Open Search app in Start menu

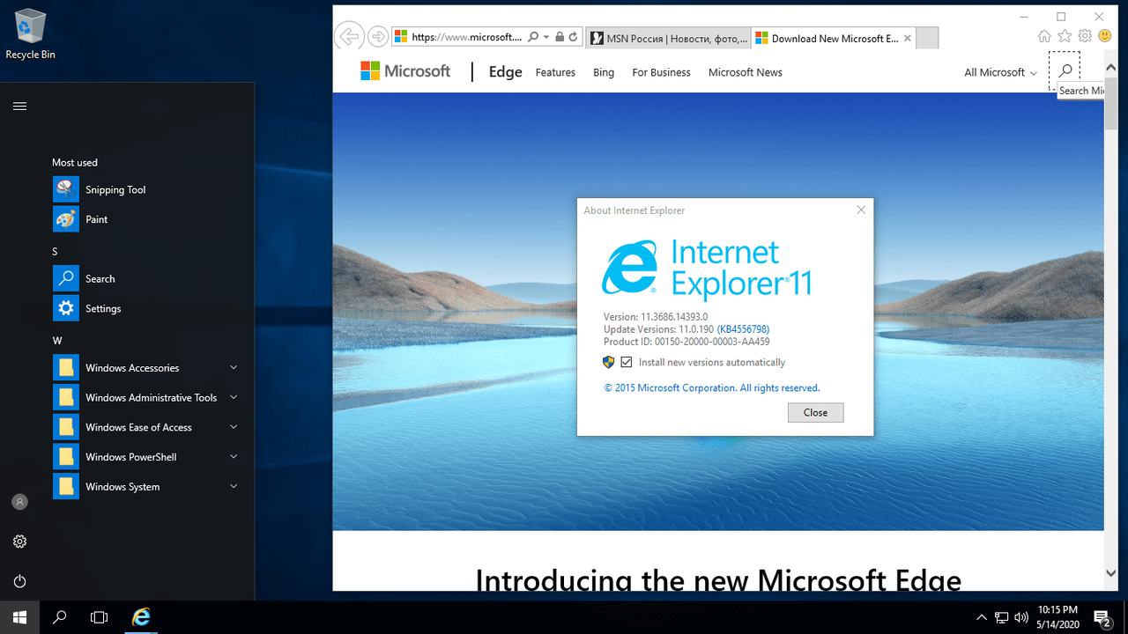click(x=146, y=278)
